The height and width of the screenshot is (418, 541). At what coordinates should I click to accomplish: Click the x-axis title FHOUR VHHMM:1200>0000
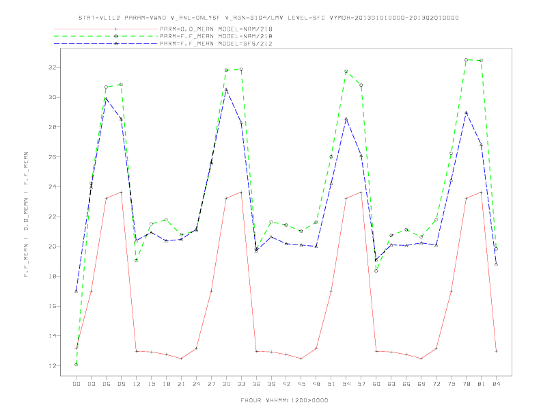(284, 400)
